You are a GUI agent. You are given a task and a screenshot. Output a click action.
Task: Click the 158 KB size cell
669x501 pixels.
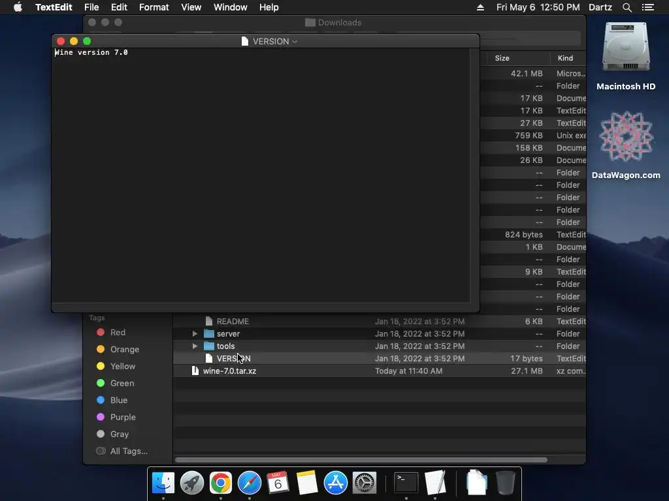coord(529,148)
